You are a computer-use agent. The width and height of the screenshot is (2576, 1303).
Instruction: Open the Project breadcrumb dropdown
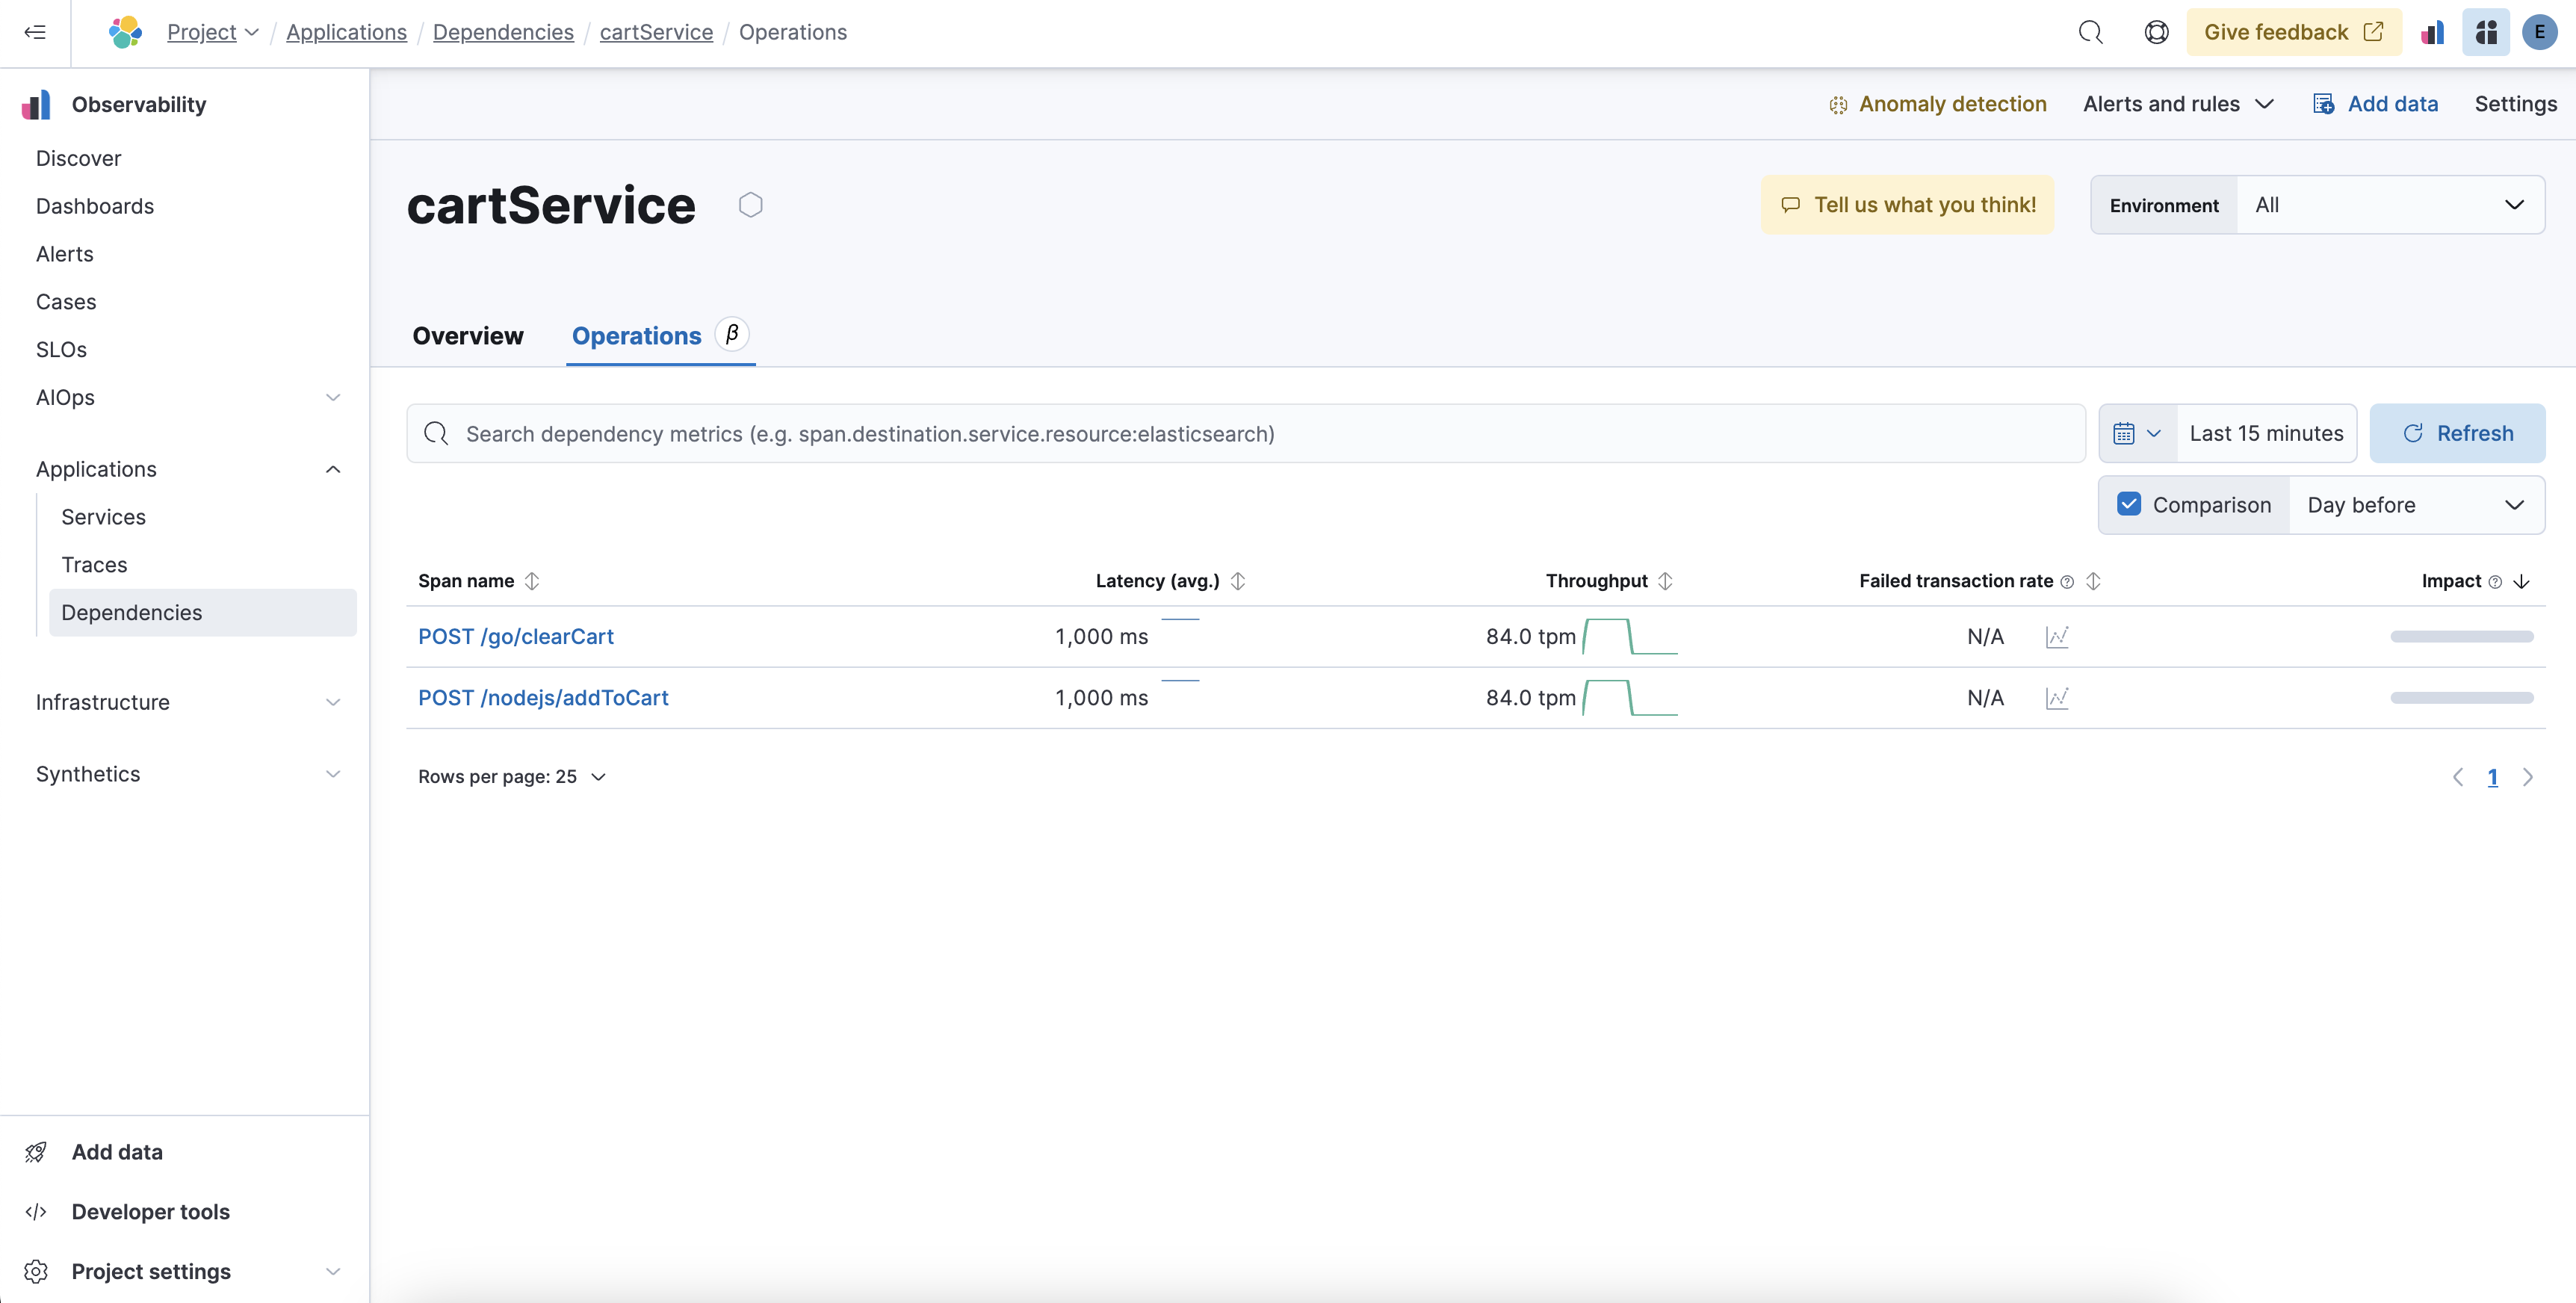pyautogui.click(x=212, y=32)
